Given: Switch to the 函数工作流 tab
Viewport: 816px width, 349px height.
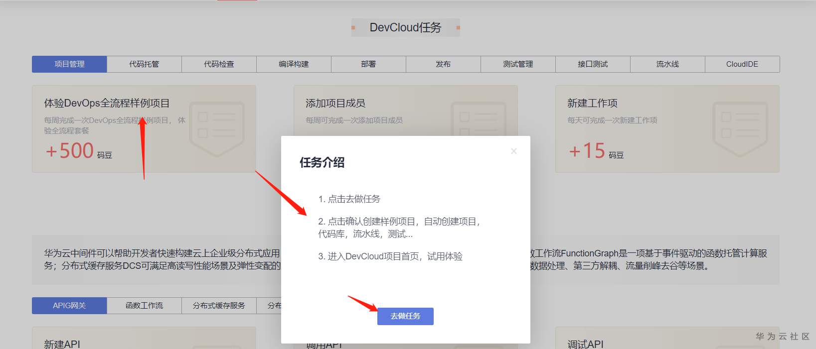Looking at the screenshot, I should click(144, 306).
